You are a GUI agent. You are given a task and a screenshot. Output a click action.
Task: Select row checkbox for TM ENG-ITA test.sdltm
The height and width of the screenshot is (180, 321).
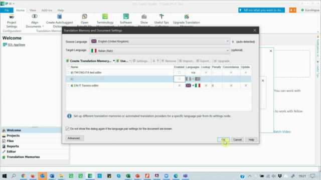tap(68, 72)
